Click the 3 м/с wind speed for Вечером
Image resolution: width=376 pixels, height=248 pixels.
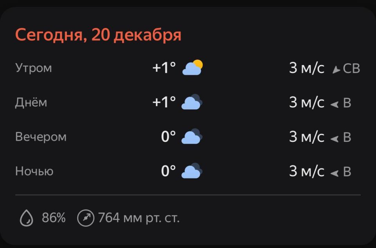point(307,137)
